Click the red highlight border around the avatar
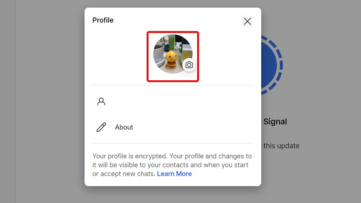The height and width of the screenshot is (203, 361). point(148,56)
